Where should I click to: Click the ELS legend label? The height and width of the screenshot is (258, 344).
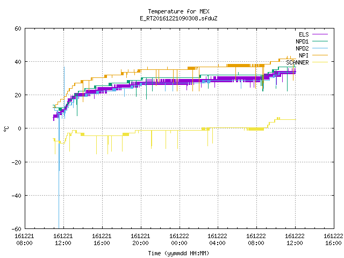[304, 34]
